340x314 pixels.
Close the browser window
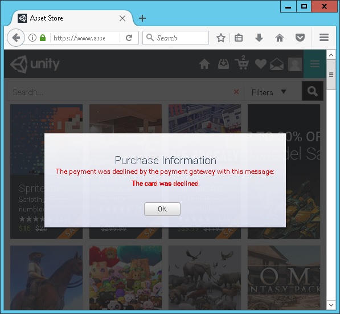[325, 6]
